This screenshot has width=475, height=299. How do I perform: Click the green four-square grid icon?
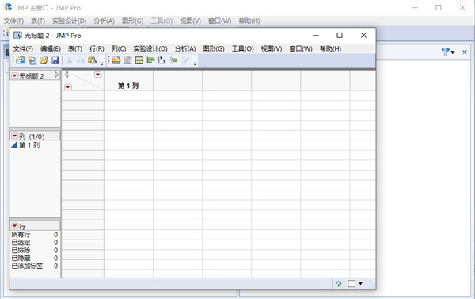(x=139, y=60)
